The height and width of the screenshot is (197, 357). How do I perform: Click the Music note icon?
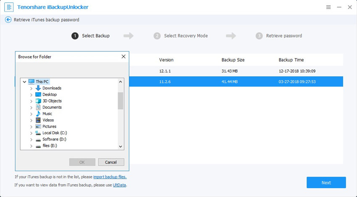[38, 114]
